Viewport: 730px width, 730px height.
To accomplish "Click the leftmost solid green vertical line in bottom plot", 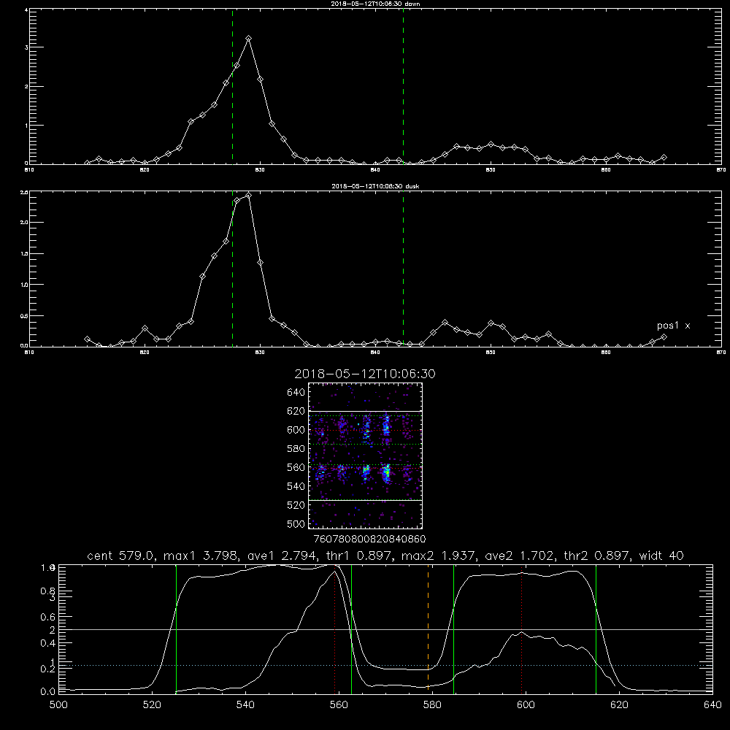I will tap(176, 628).
